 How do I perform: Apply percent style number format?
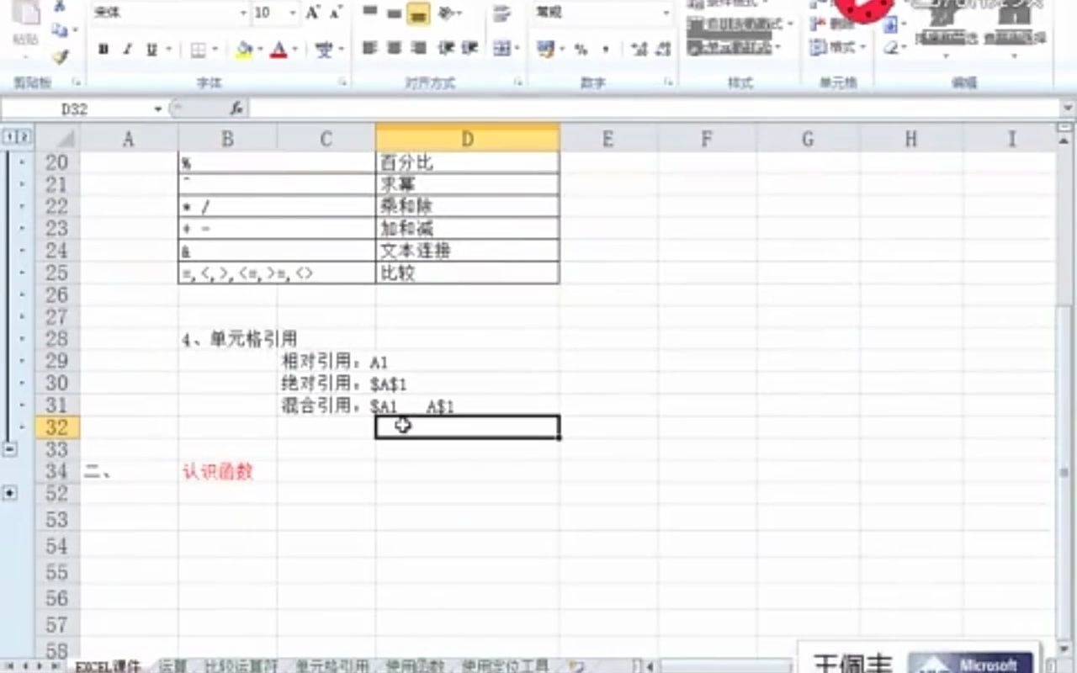click(x=583, y=49)
